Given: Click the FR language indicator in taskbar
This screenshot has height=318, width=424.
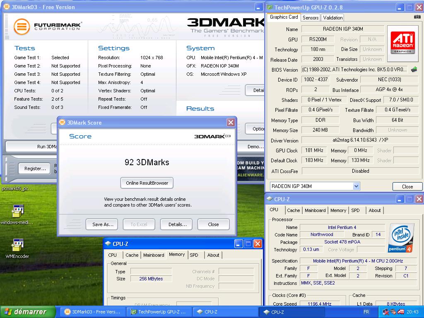Looking at the screenshot, I should (366, 312).
